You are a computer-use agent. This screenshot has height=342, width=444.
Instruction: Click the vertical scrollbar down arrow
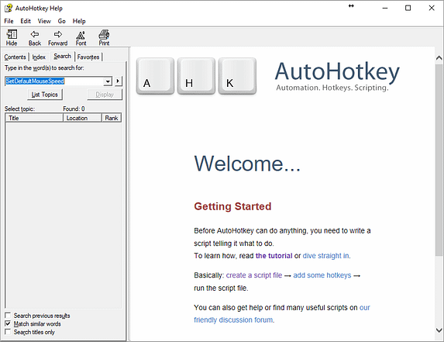pos(439,330)
